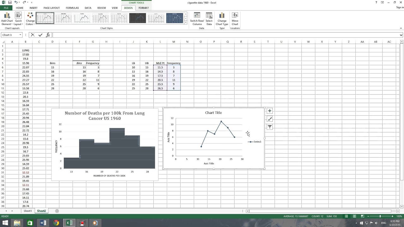The height and width of the screenshot is (227, 404).
Task: Open the FILE tab
Action: point(6,8)
